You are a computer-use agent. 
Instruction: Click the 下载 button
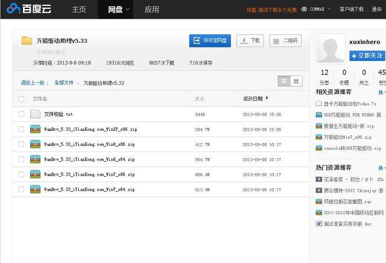(250, 40)
